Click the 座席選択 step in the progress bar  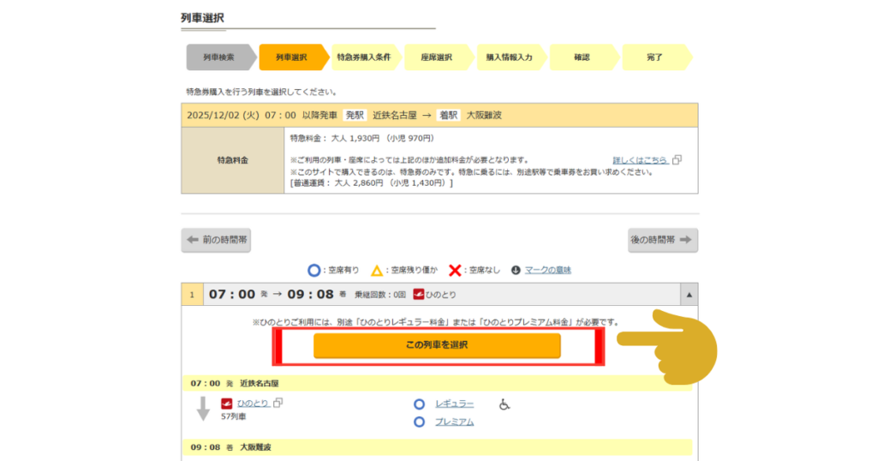[x=436, y=57]
